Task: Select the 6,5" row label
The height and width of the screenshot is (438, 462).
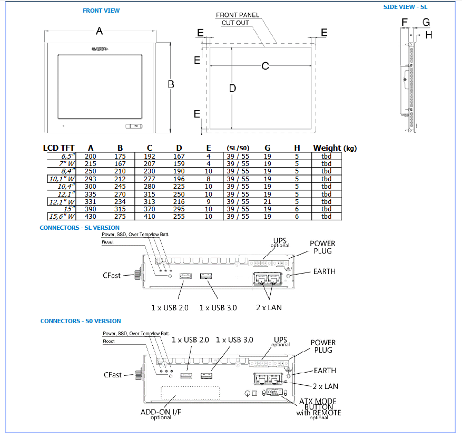Action: [x=68, y=156]
